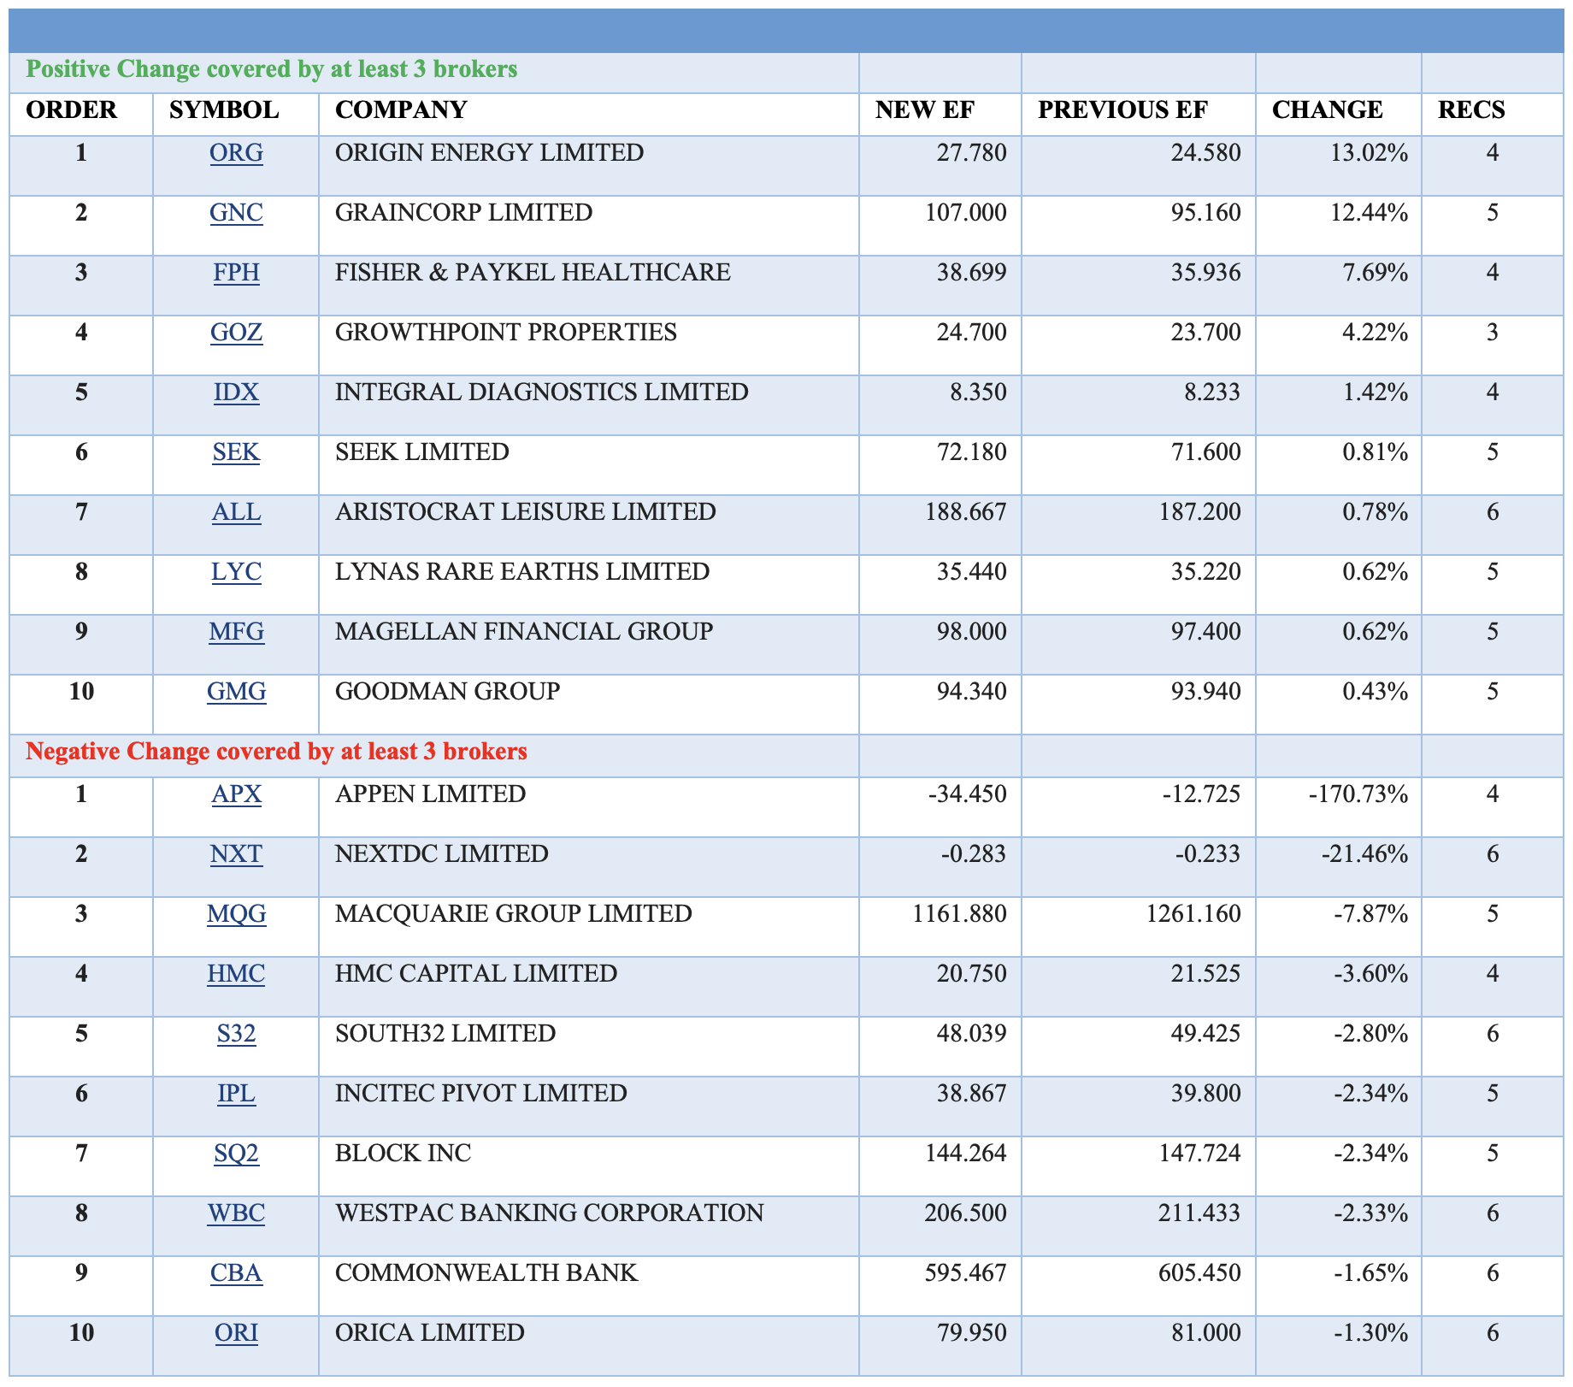Open the MQG symbol link

point(236,914)
